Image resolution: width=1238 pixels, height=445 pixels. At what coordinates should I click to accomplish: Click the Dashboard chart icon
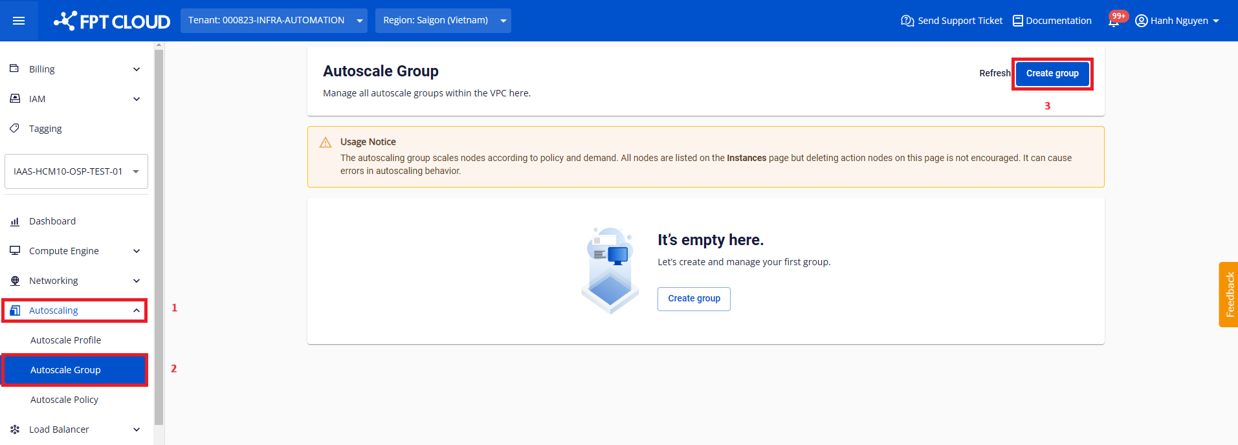click(15, 221)
